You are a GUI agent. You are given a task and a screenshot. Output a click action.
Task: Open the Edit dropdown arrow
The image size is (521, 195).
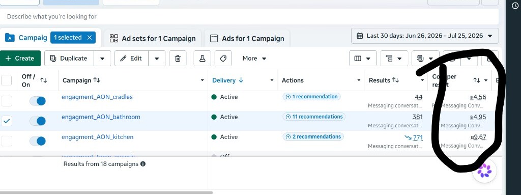(157, 59)
